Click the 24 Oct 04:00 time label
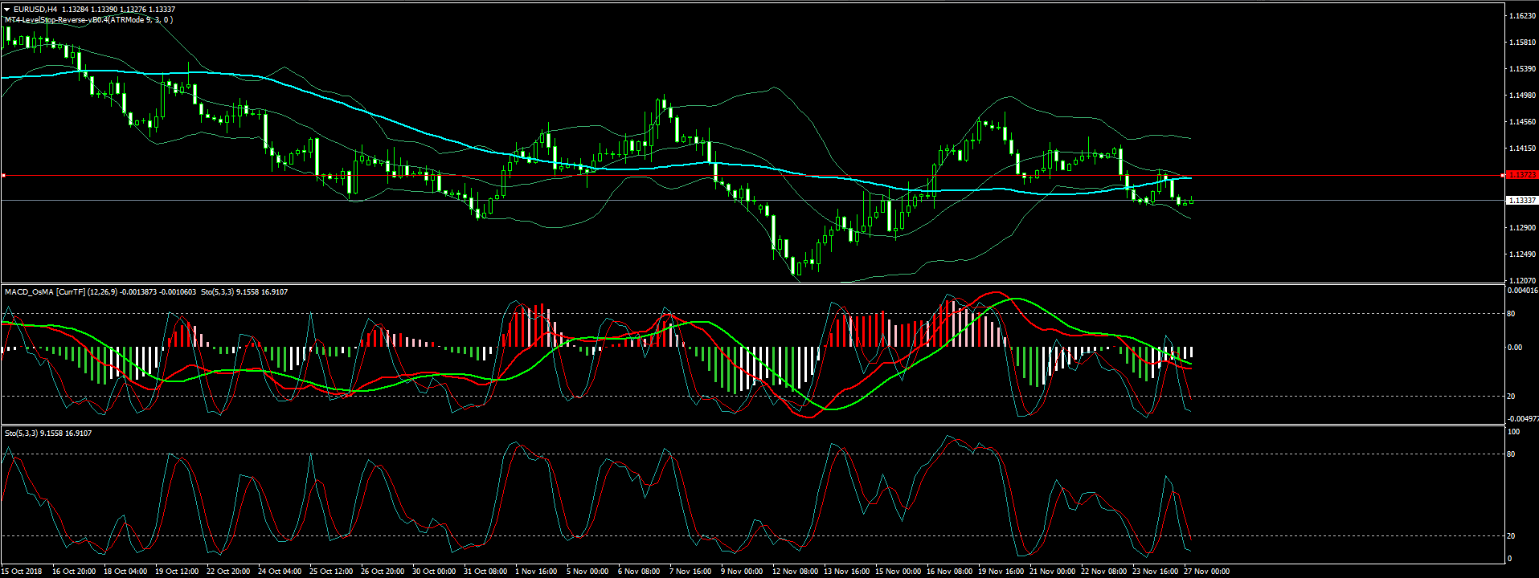This screenshot has height=578, width=1539. (x=280, y=572)
